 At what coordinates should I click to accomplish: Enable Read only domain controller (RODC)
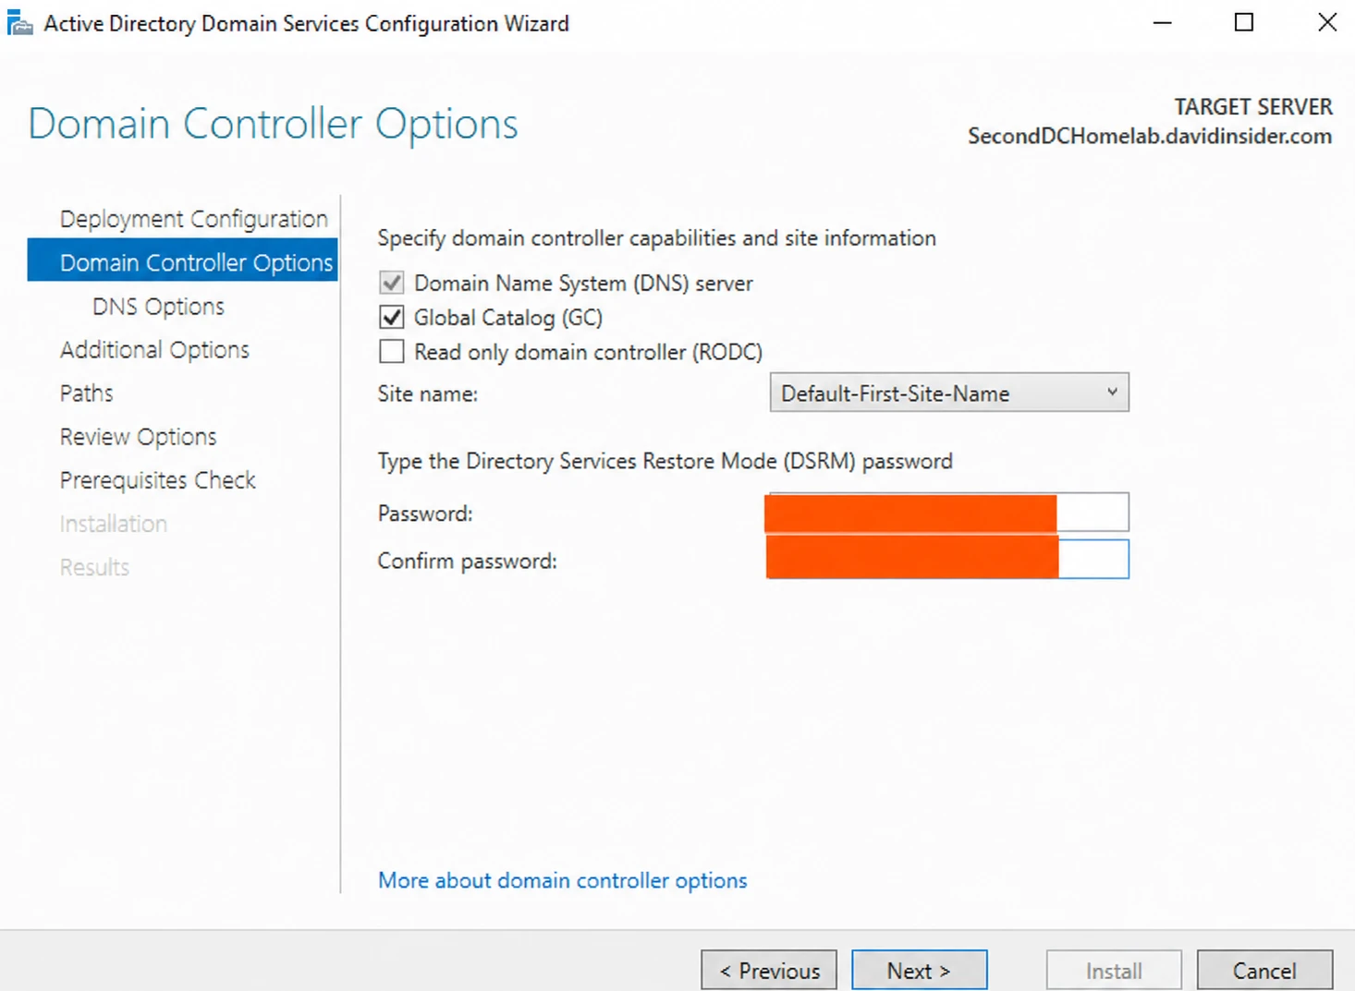tap(392, 352)
